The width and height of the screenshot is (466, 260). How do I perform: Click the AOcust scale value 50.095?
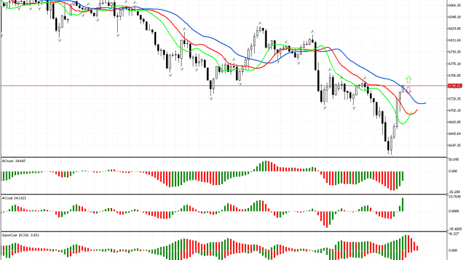[454, 158]
